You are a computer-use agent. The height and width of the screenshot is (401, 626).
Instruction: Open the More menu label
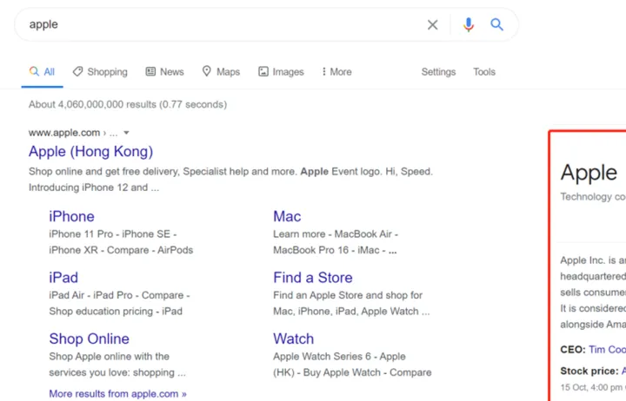pyautogui.click(x=341, y=72)
